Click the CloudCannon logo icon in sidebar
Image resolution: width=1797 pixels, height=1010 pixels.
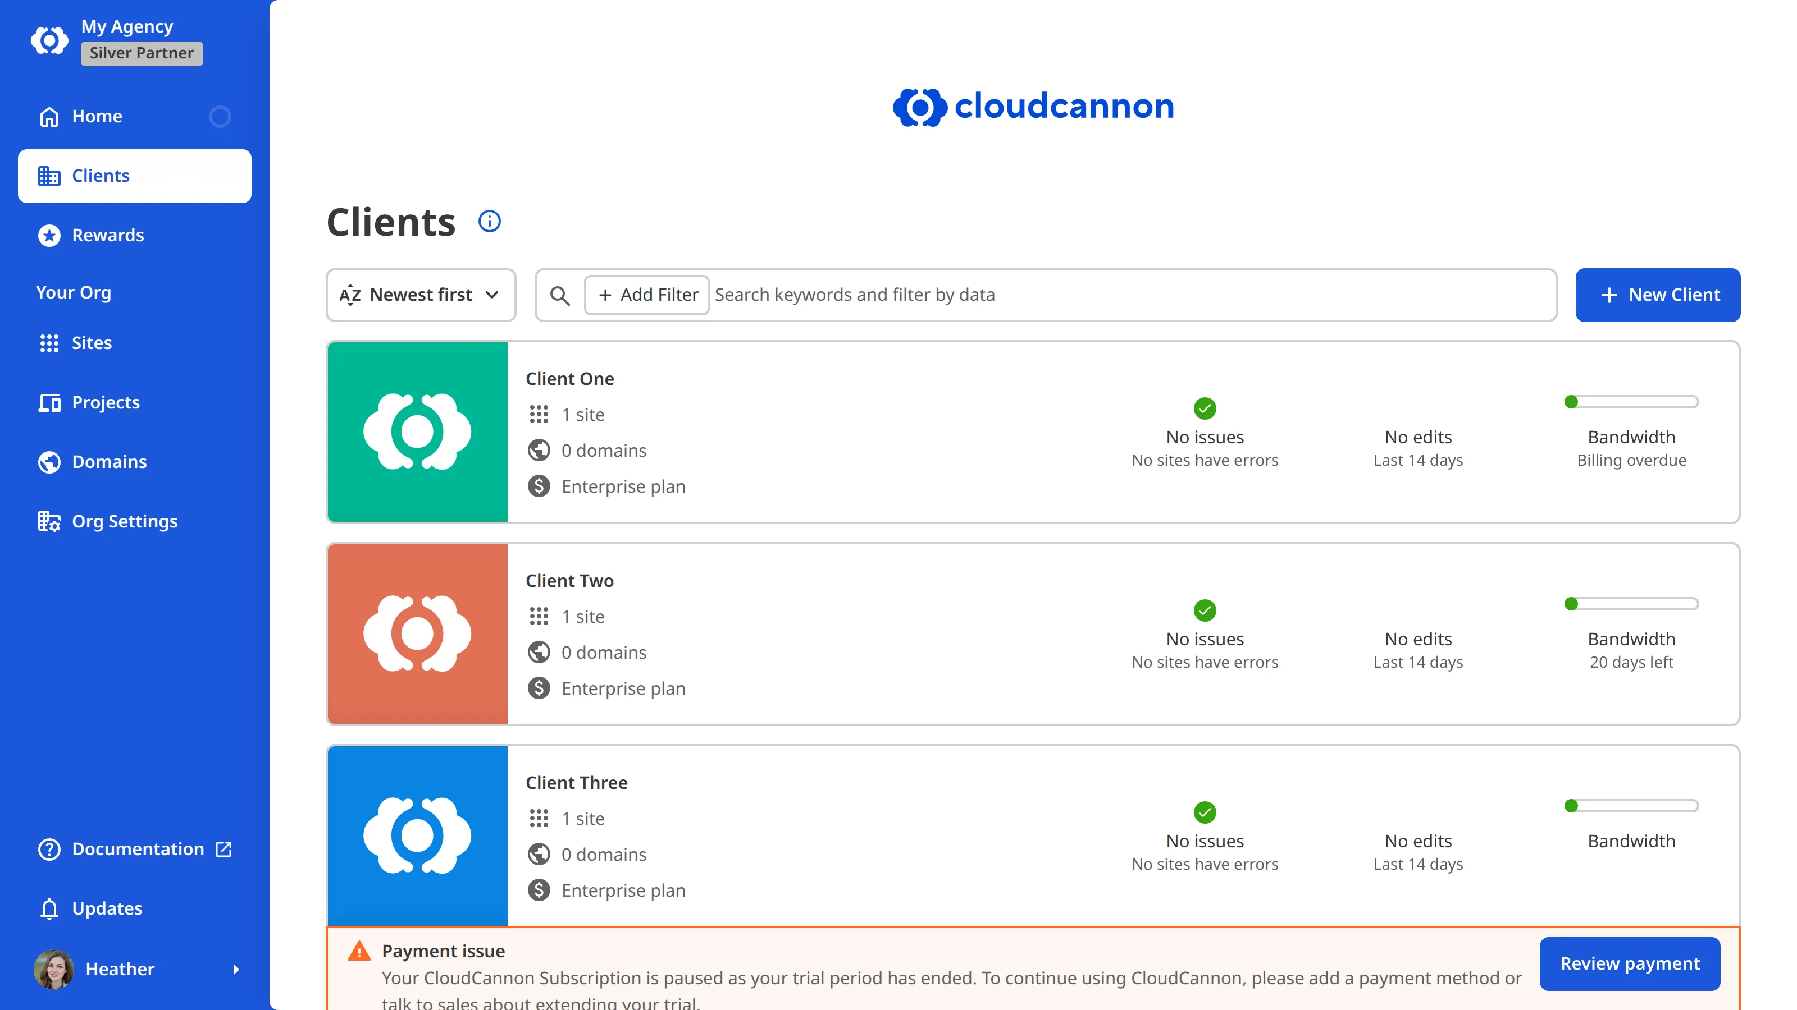(49, 40)
